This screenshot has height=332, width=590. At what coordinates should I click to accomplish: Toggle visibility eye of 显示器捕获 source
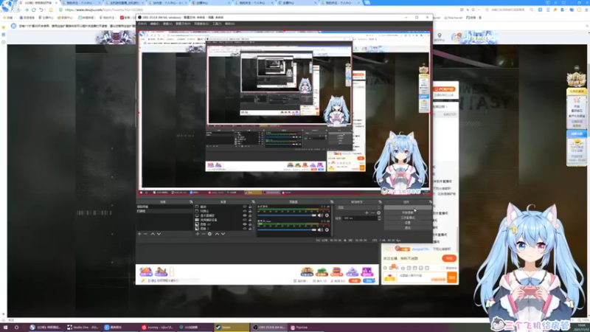click(245, 215)
